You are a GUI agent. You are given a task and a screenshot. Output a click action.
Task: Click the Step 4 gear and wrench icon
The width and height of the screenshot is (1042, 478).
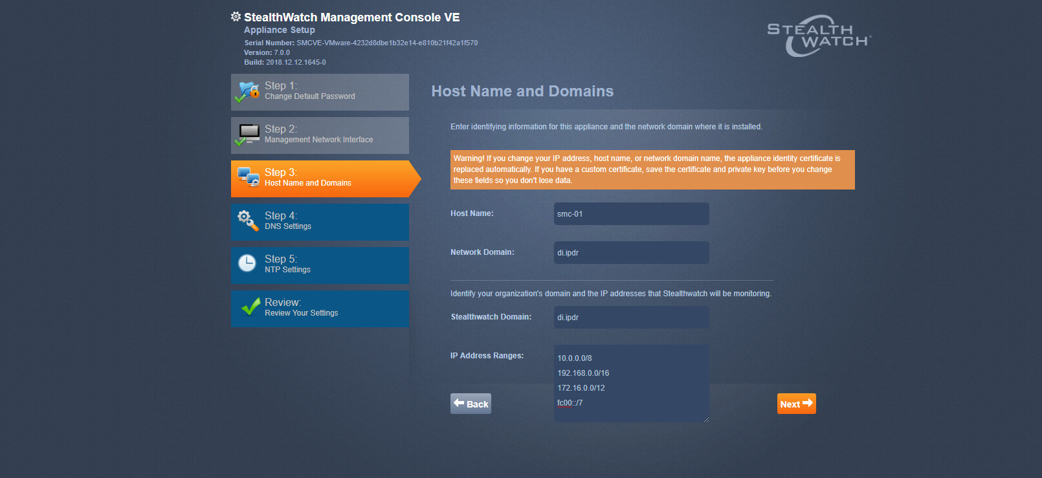coord(247,221)
